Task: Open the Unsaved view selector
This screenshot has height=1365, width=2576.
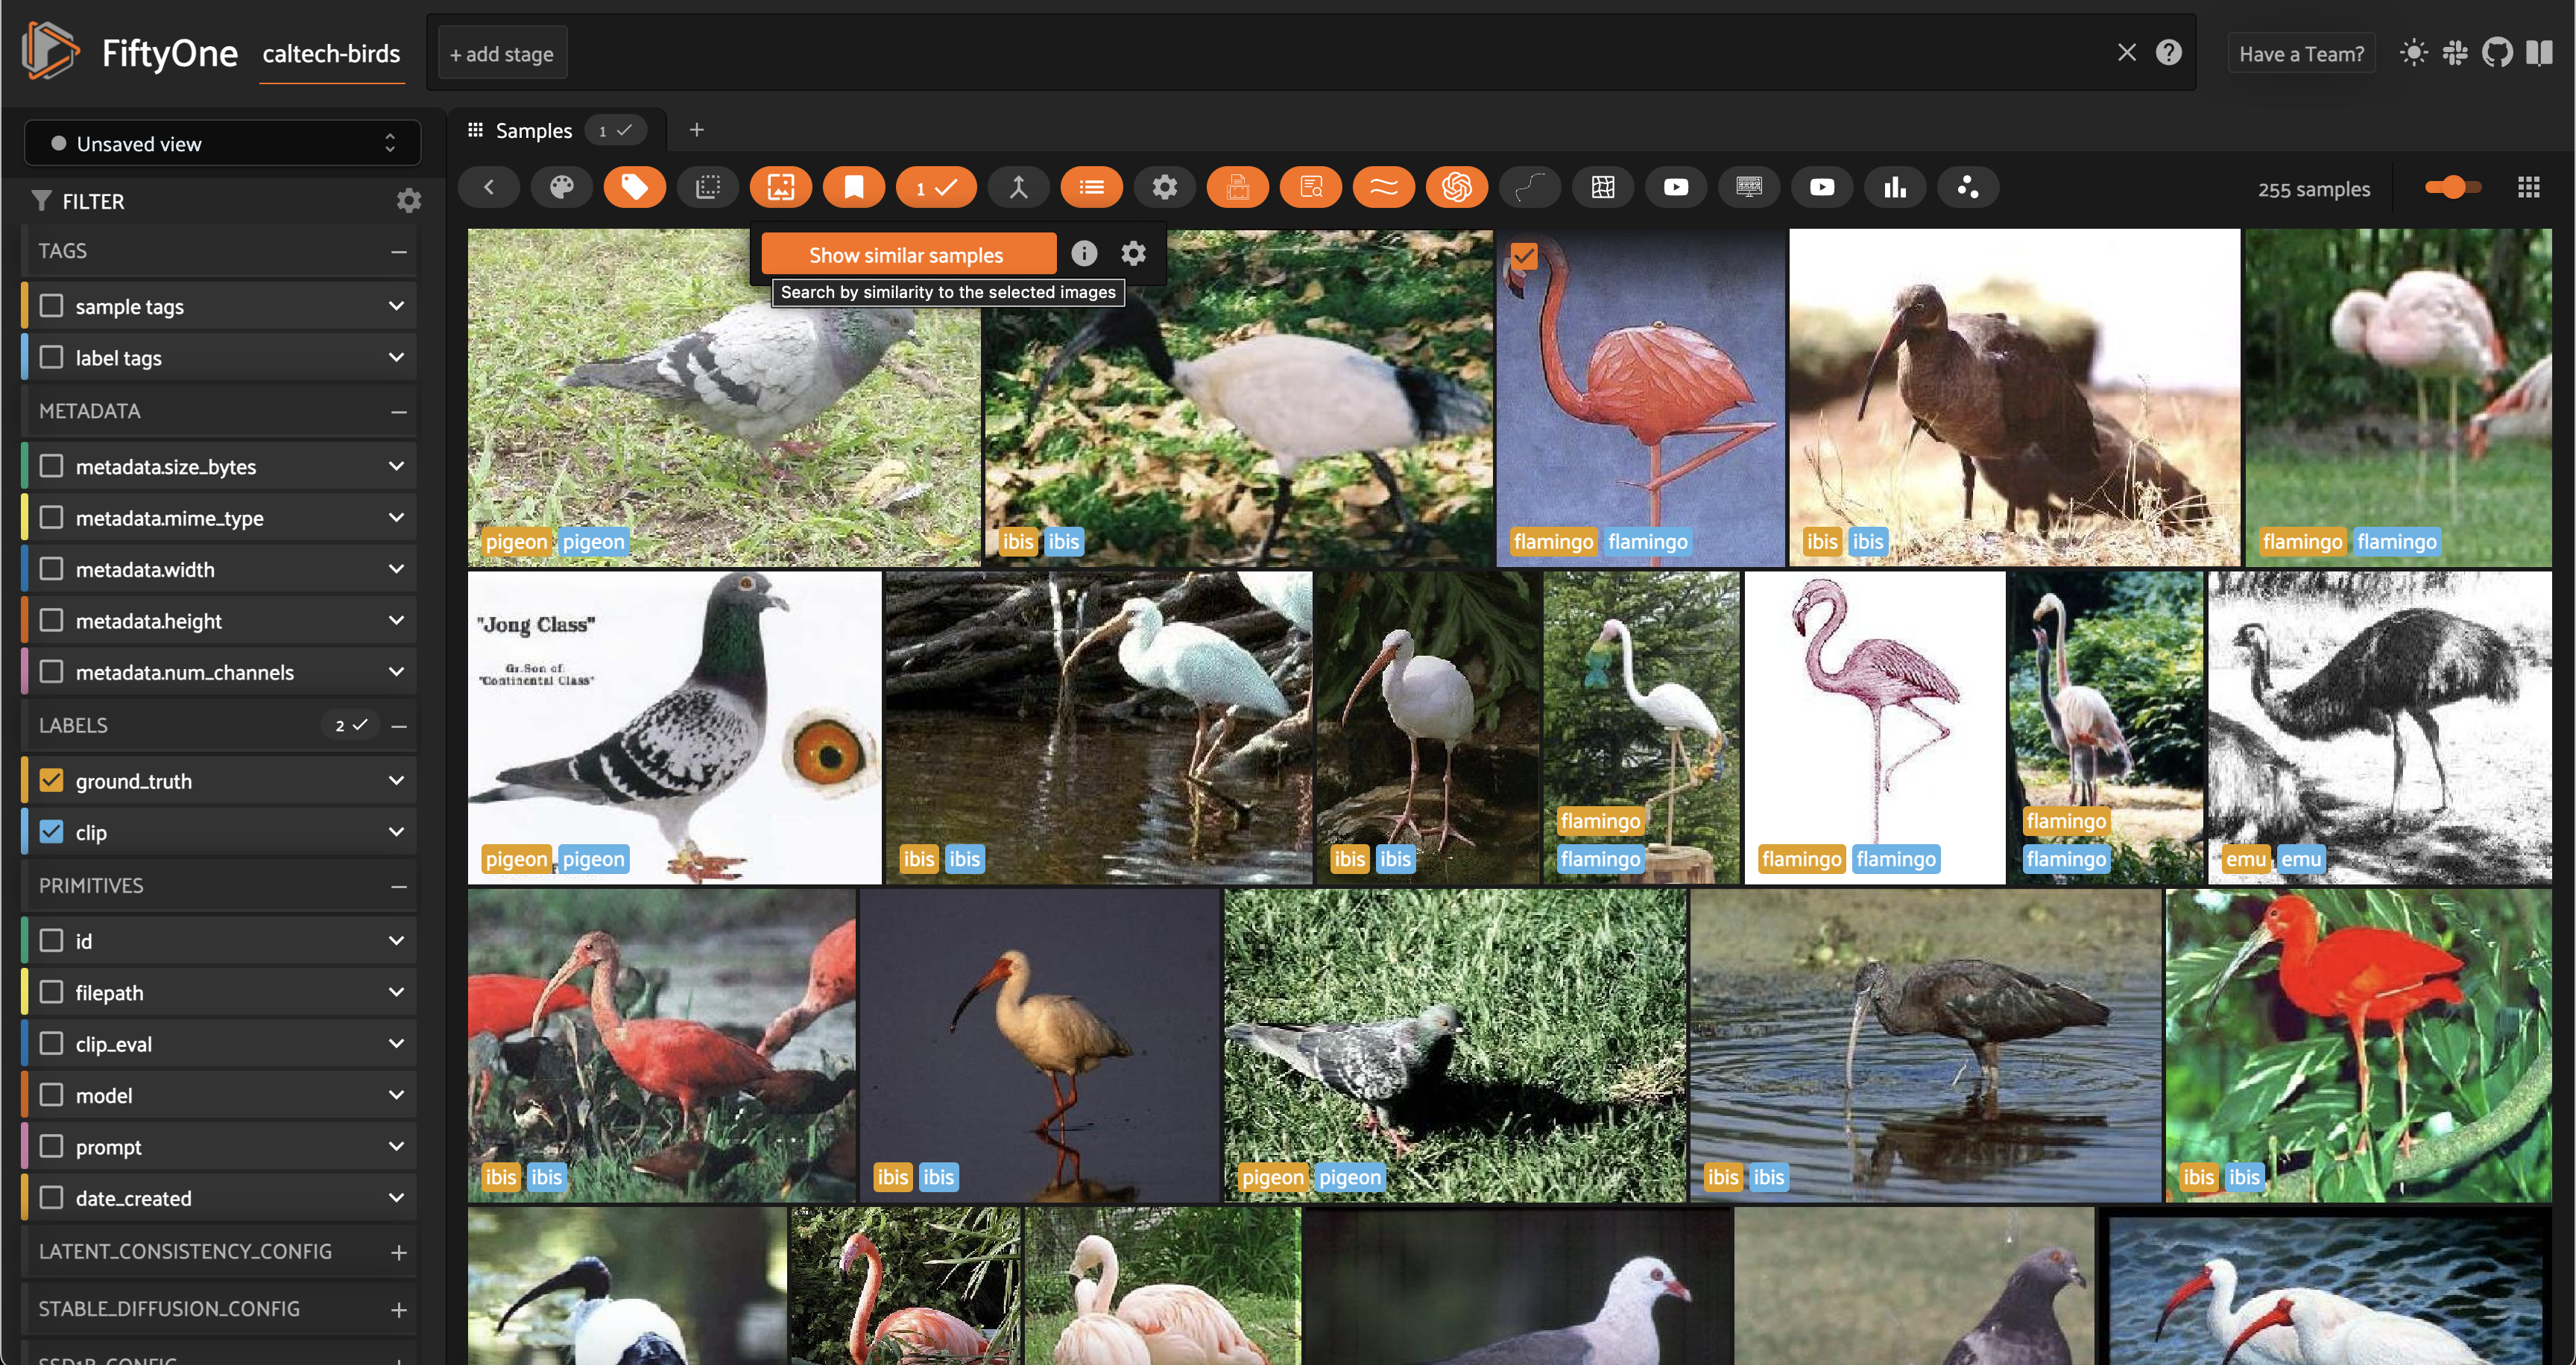Action: (222, 143)
